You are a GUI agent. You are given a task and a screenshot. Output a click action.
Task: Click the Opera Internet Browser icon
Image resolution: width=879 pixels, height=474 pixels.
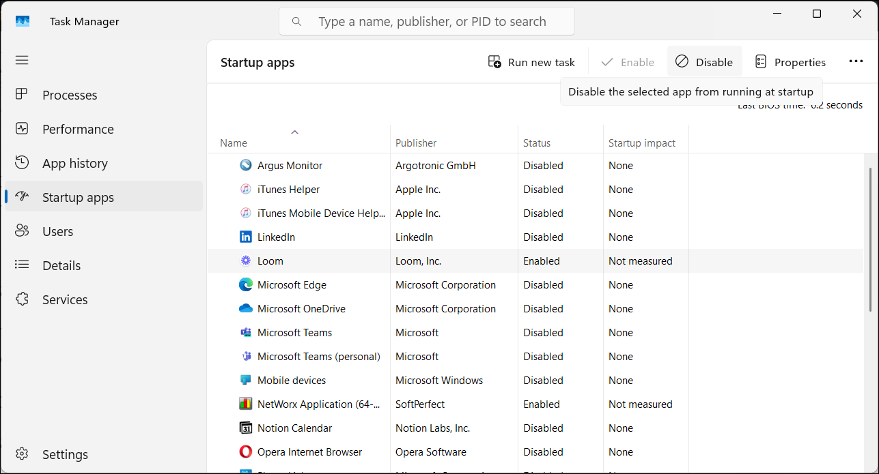[x=246, y=452]
